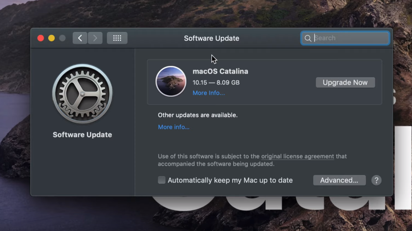Select the macOS Catalina update entry
Screen dimensions: 412x231
point(264,81)
